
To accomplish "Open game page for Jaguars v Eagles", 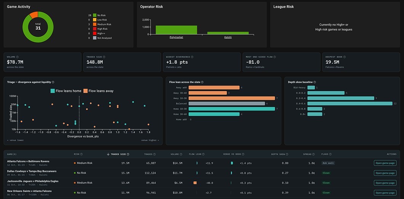I will [x=385, y=183].
